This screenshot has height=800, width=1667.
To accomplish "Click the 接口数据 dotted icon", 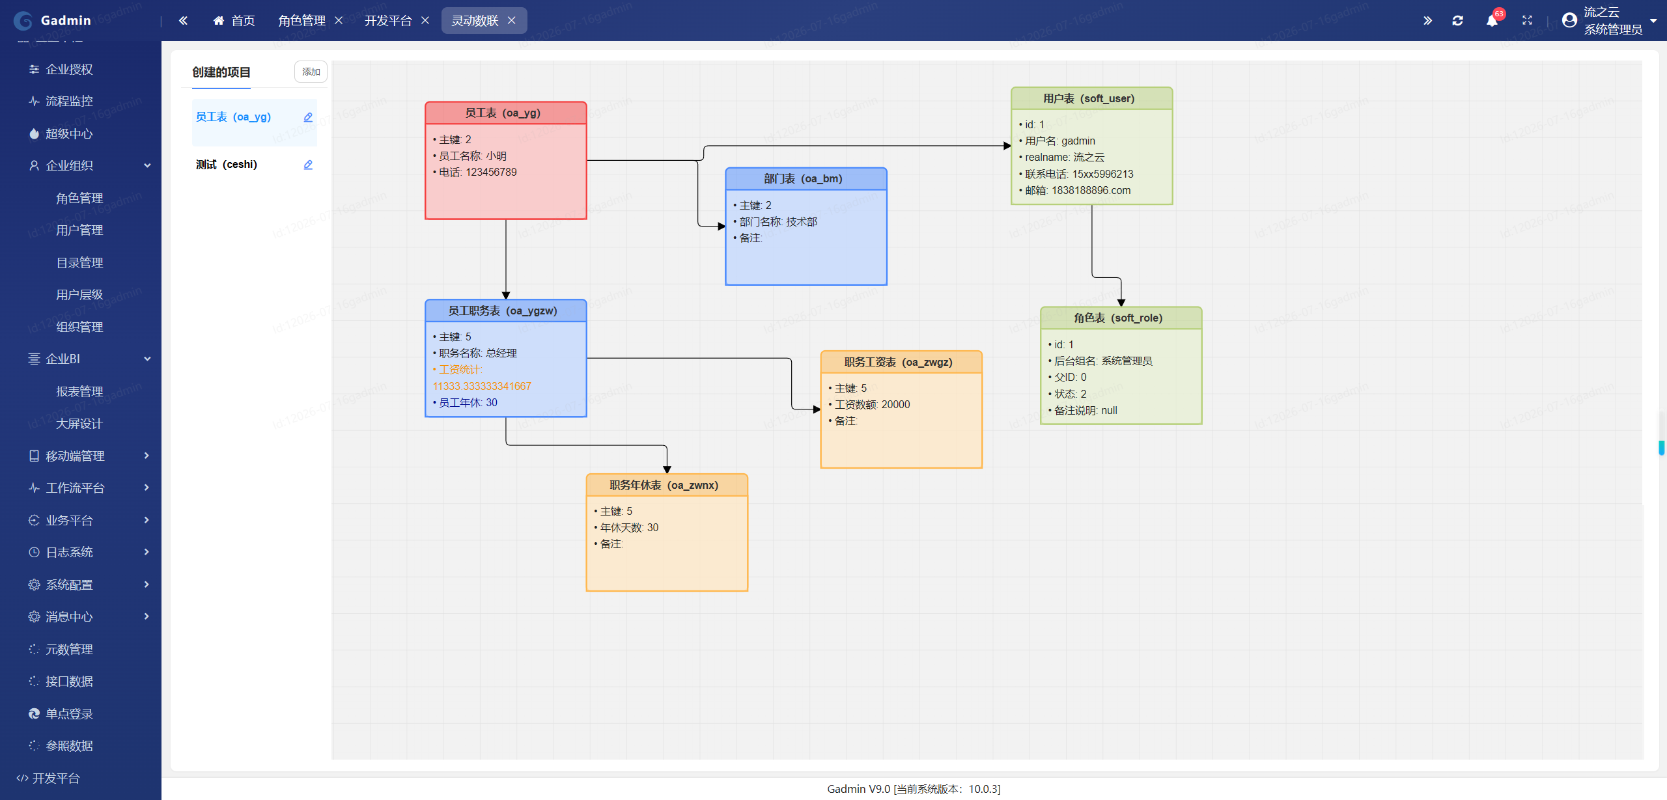I will (x=34, y=681).
